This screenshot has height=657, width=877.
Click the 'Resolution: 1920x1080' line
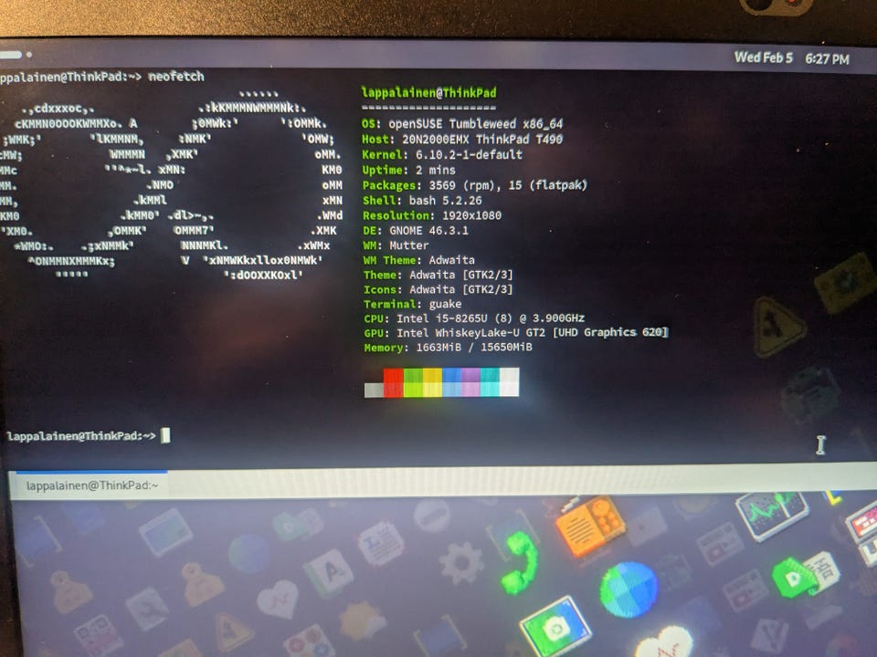click(x=432, y=215)
